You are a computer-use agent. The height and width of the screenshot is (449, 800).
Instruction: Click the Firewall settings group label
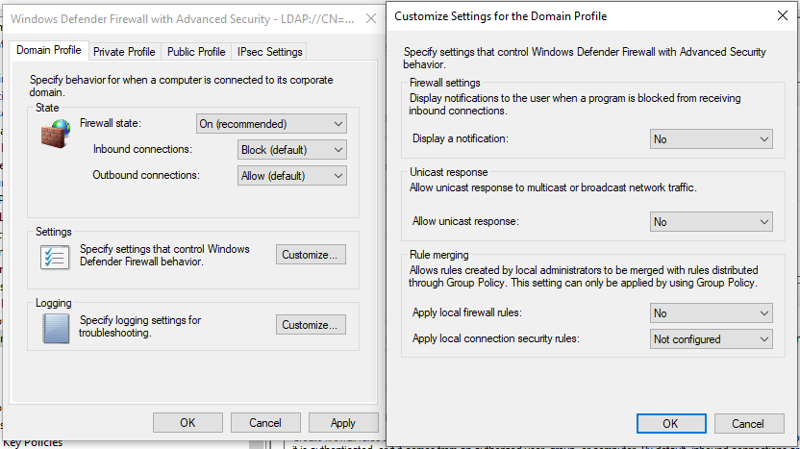pyautogui.click(x=445, y=83)
